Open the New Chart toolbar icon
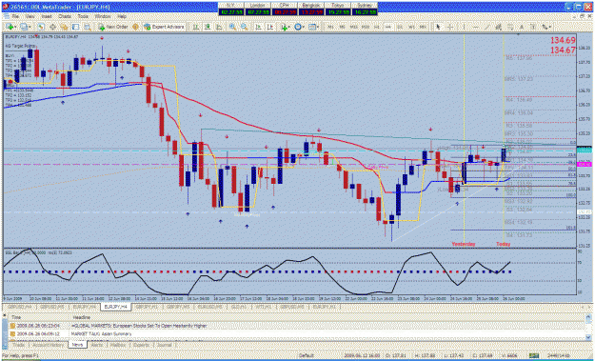 click(10, 27)
